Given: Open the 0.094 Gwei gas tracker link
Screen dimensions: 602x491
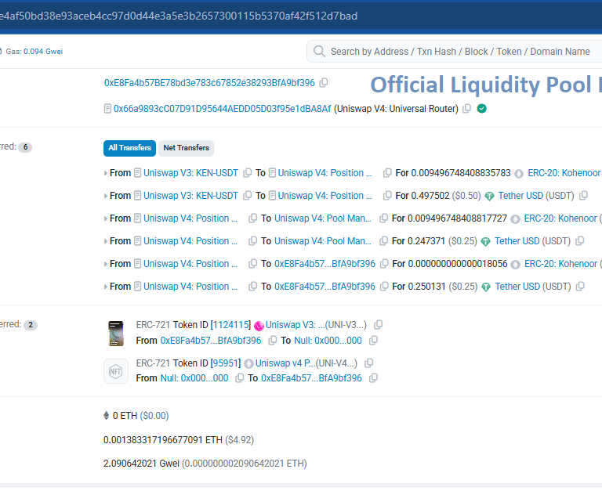Looking at the screenshot, I should pos(43,52).
